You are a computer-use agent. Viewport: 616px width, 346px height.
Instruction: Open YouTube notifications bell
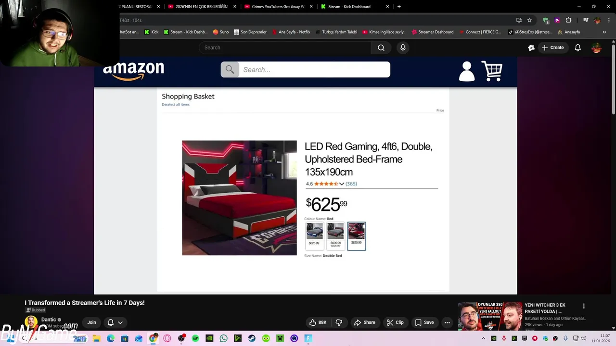[577, 48]
